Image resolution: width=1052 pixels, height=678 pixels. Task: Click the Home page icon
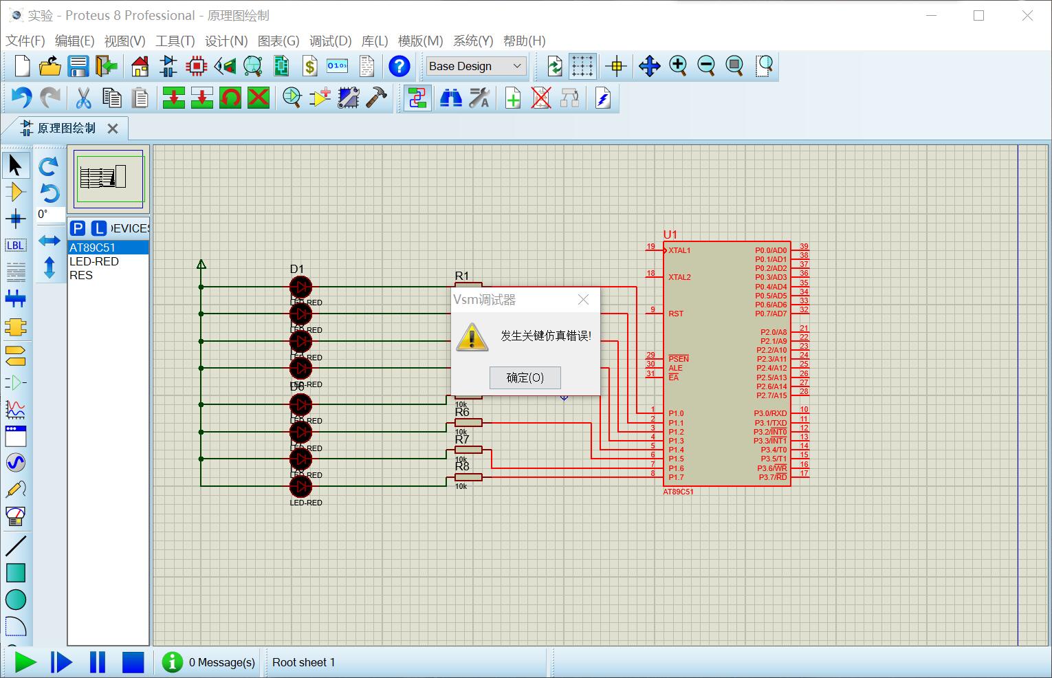click(x=140, y=66)
